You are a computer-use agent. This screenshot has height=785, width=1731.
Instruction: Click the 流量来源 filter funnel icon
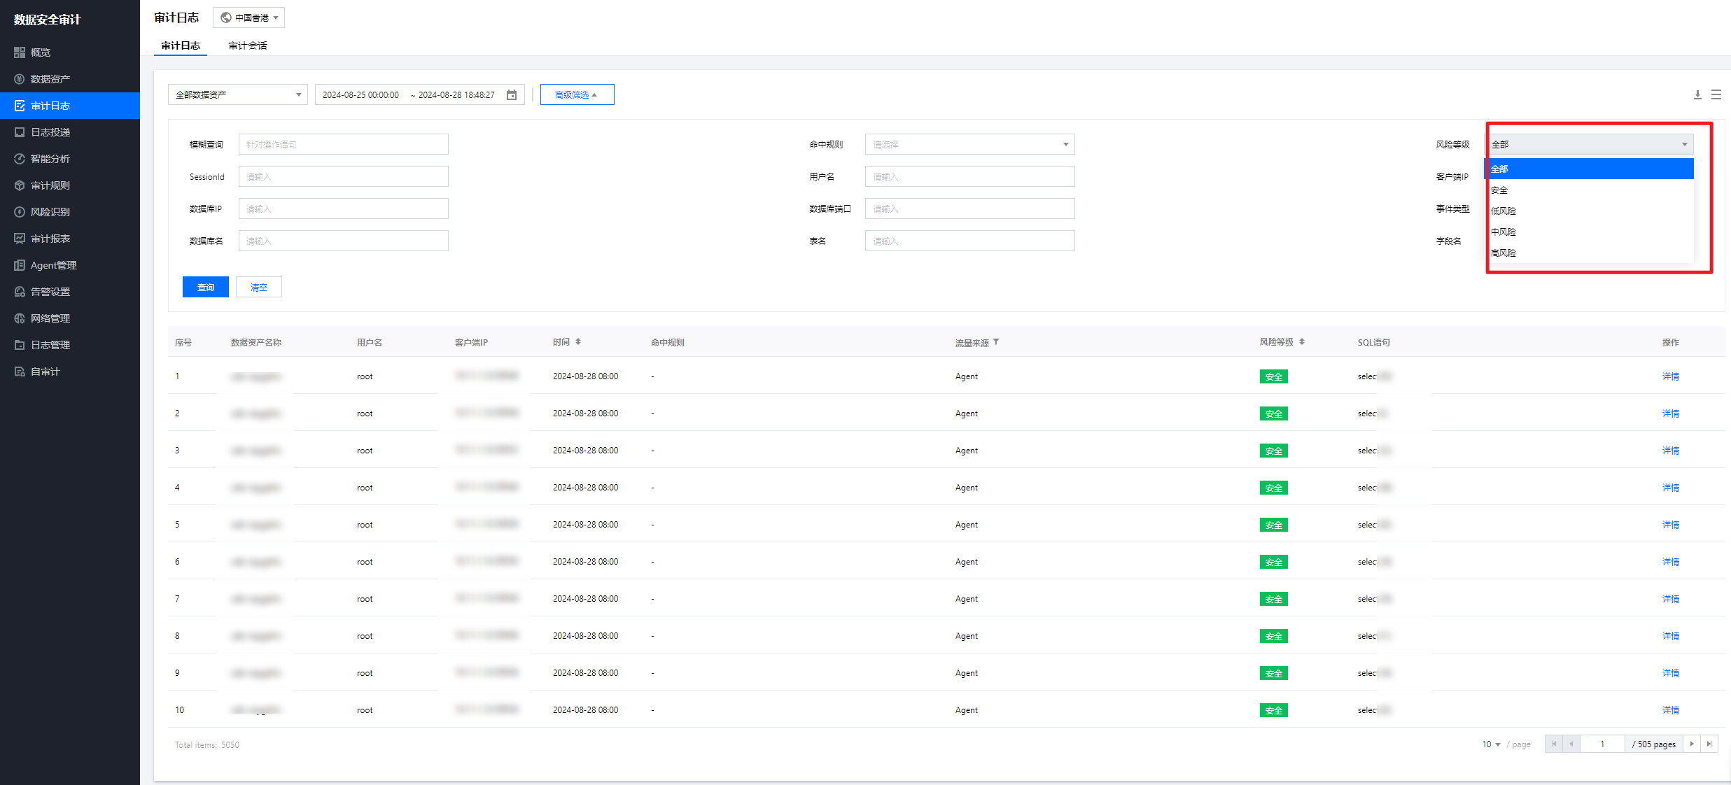click(996, 342)
